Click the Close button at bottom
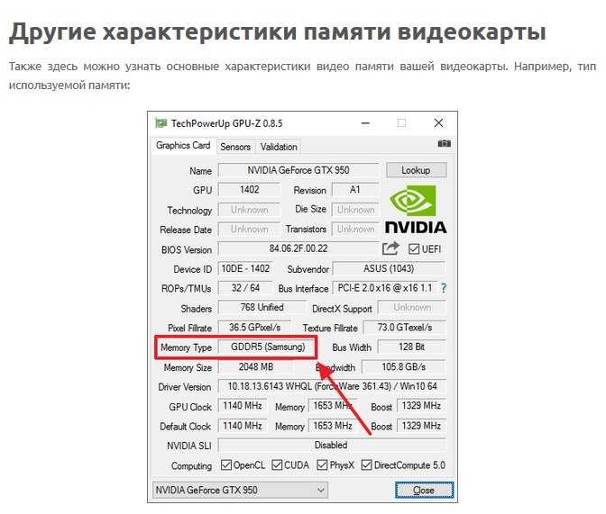The width and height of the screenshot is (606, 514). tap(424, 490)
